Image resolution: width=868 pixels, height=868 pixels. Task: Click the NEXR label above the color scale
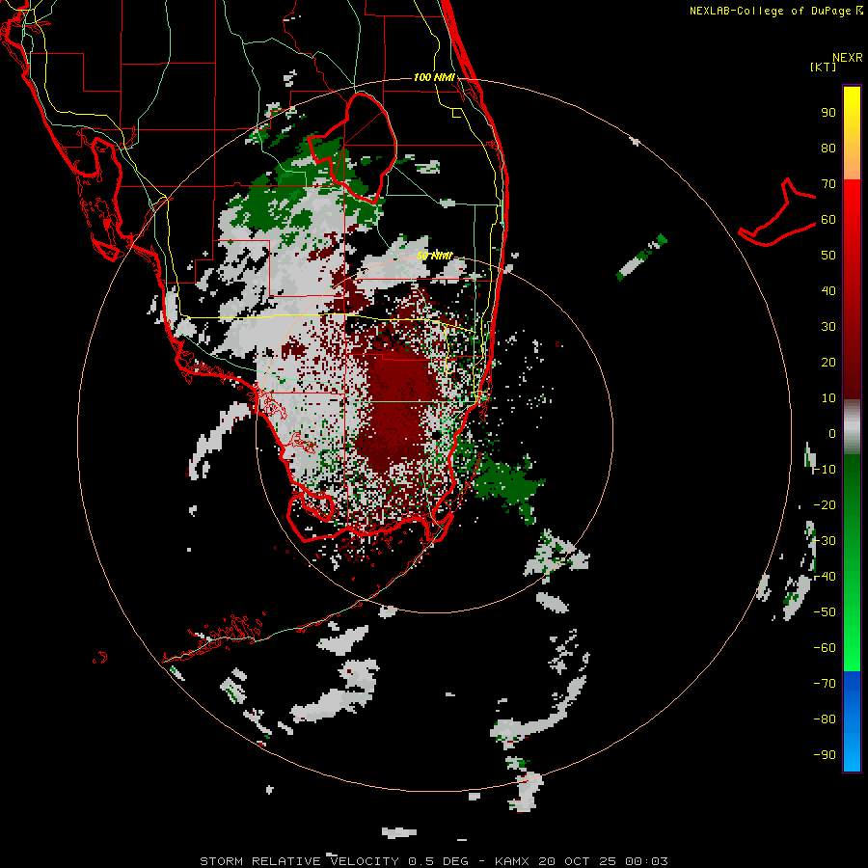point(848,58)
